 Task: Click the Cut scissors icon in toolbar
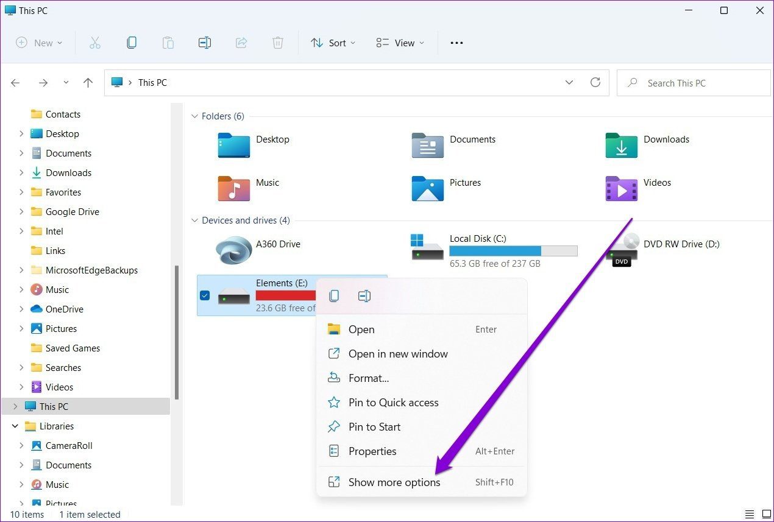94,43
